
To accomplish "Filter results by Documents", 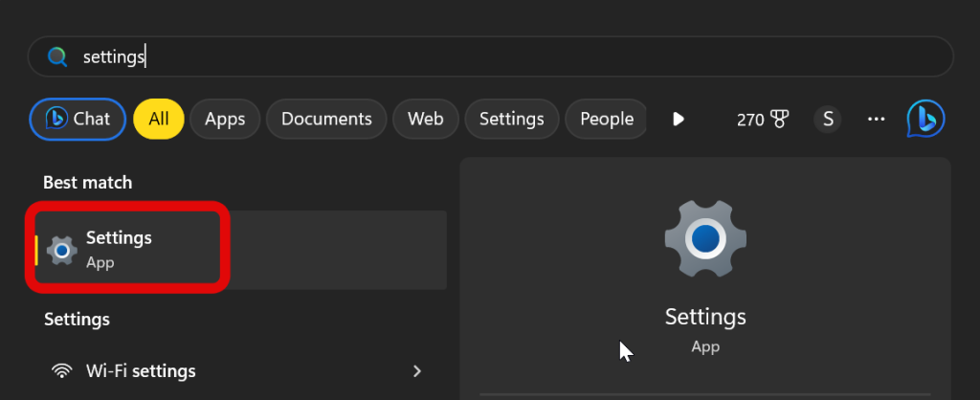I will [x=326, y=120].
